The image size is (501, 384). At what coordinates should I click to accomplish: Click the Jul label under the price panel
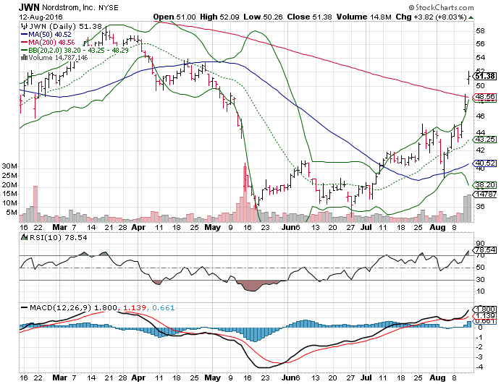pos(366,227)
